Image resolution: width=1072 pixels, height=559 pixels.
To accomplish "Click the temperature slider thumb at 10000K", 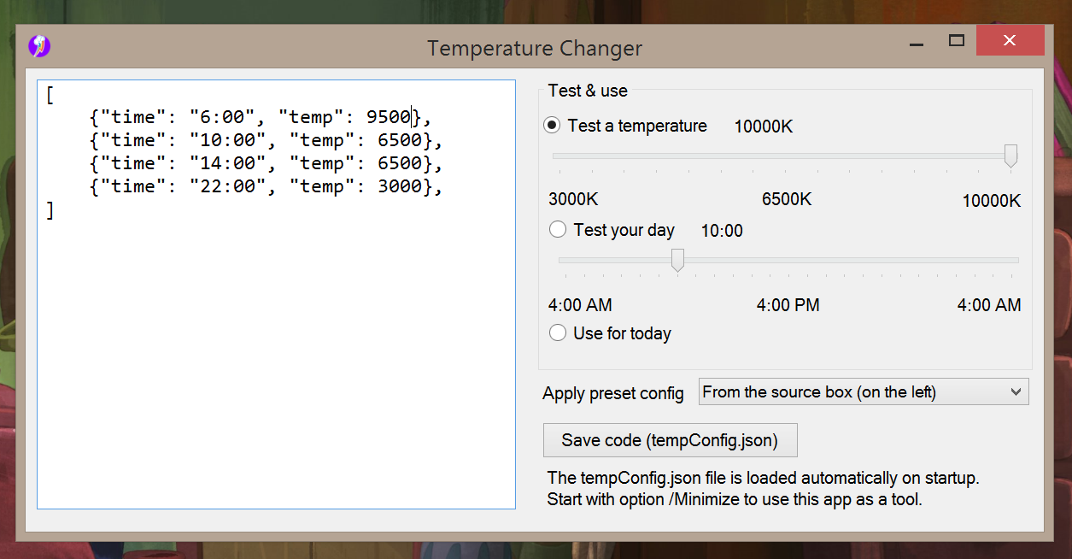I will click(x=1010, y=156).
